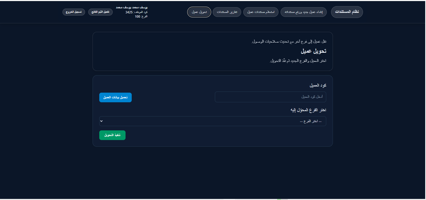Toggle light theme with تفعيل الثيم الفاتح

click(100, 12)
